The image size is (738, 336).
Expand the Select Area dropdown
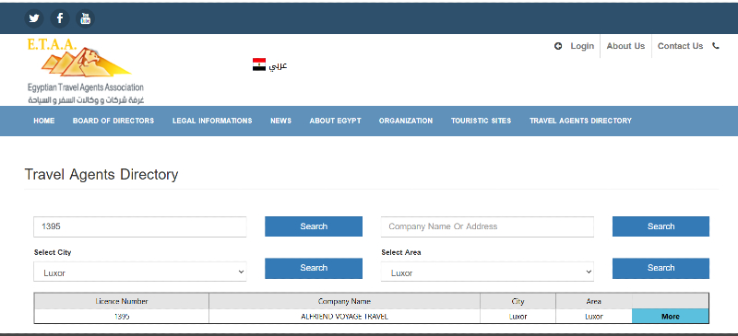pos(487,272)
